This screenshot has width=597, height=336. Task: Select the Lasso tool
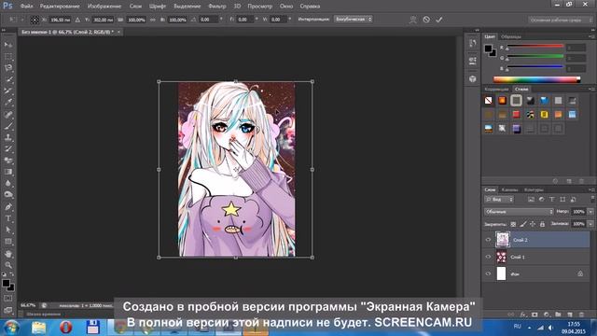pyautogui.click(x=8, y=68)
